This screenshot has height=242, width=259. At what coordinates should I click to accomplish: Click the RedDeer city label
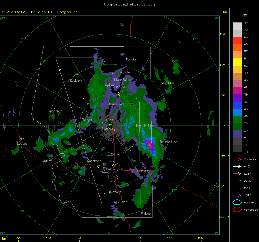[x=122, y=87]
